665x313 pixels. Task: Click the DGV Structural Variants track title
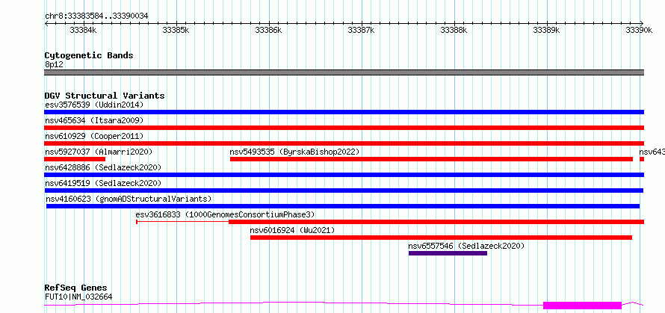pyautogui.click(x=105, y=96)
